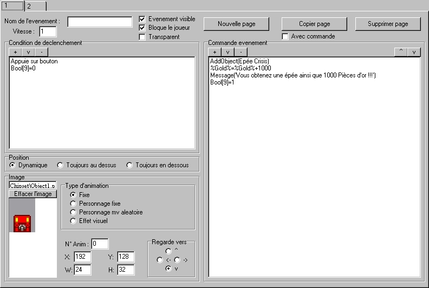Select Toujours au dessus position

pos(61,165)
